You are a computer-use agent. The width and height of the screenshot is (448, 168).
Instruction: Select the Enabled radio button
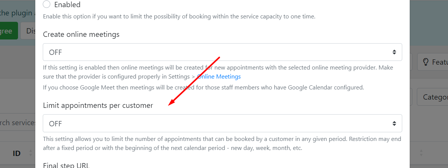click(47, 4)
